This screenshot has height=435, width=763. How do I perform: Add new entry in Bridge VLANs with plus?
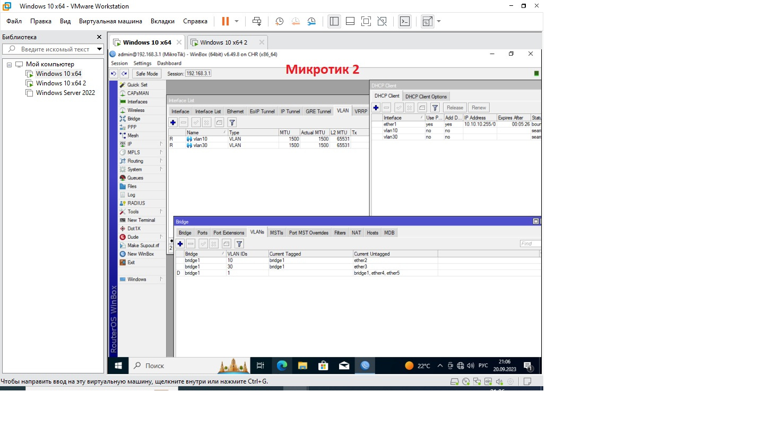(180, 244)
